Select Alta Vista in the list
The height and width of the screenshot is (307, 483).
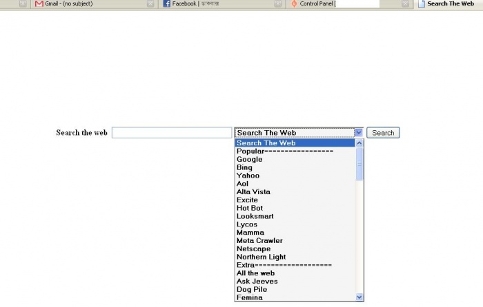tap(295, 192)
